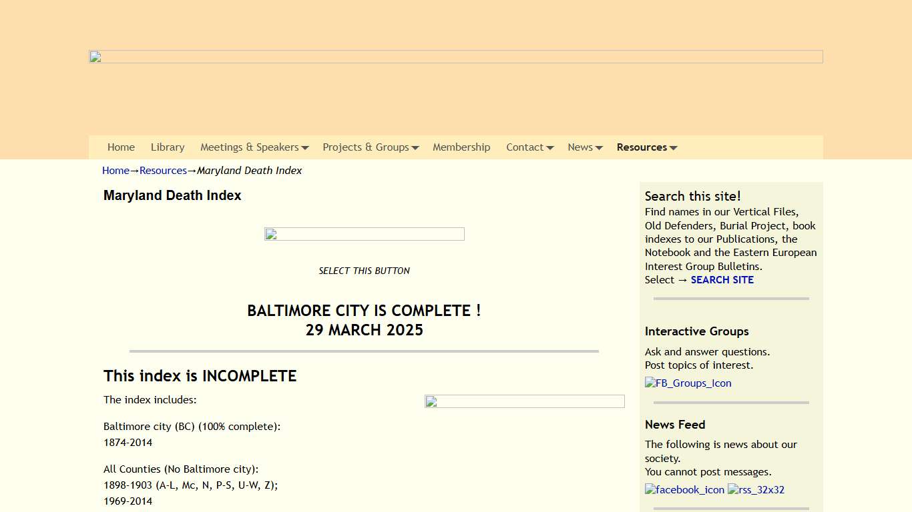The width and height of the screenshot is (912, 512).
Task: Click the site banner image at the top
Action: click(456, 56)
